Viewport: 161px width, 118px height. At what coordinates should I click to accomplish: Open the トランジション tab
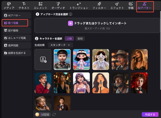pyautogui.click(x=79, y=6)
